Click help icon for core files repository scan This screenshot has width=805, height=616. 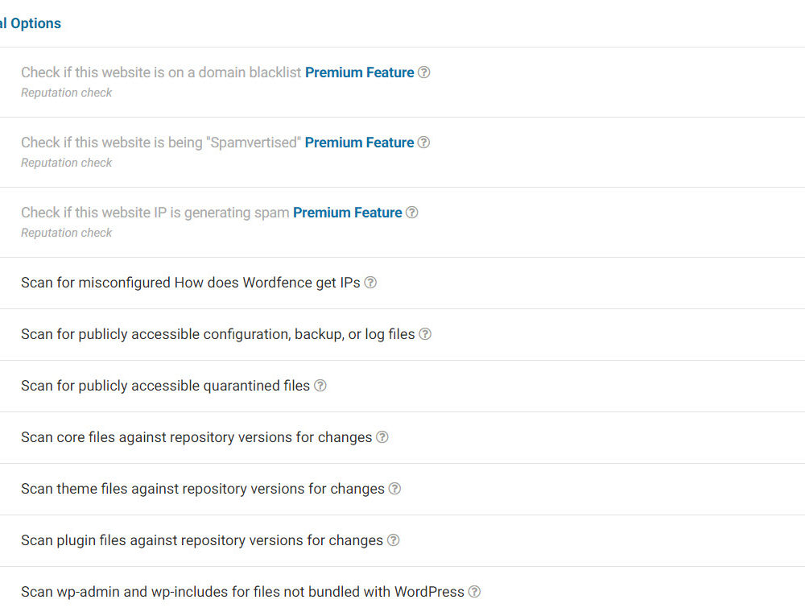pos(382,437)
